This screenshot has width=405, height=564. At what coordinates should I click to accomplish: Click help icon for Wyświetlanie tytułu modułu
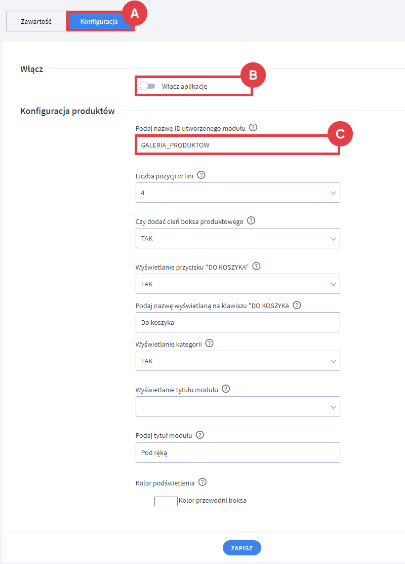[226, 389]
